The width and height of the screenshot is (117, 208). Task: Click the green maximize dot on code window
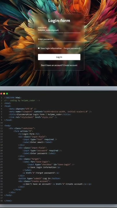click(7, 94)
